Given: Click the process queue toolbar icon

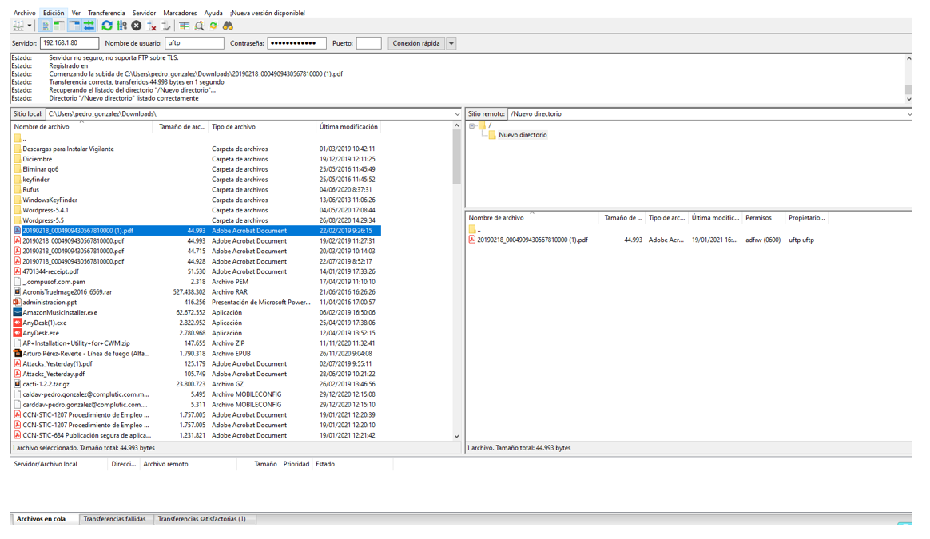Looking at the screenshot, I should coord(121,26).
